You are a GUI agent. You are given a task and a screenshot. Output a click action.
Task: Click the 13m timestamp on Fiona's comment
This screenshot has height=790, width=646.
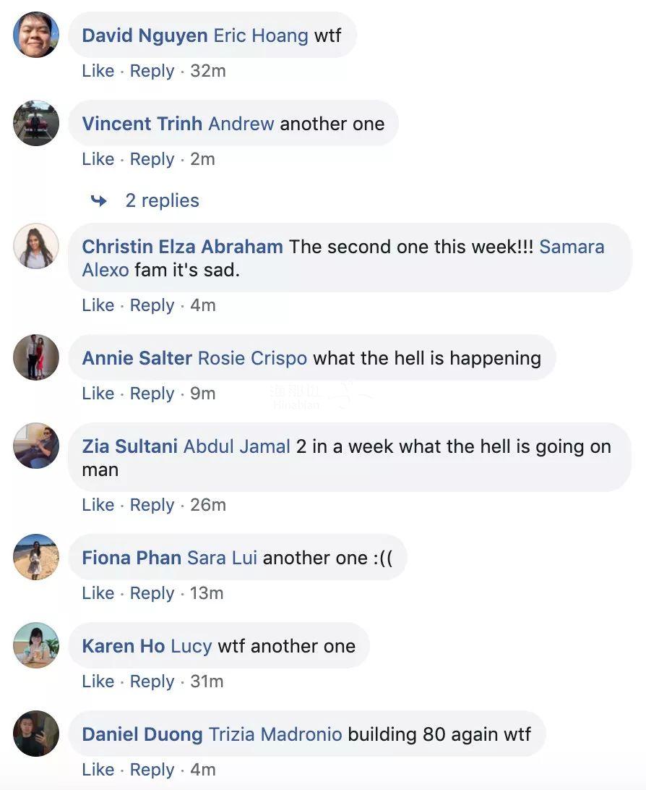pyautogui.click(x=207, y=593)
